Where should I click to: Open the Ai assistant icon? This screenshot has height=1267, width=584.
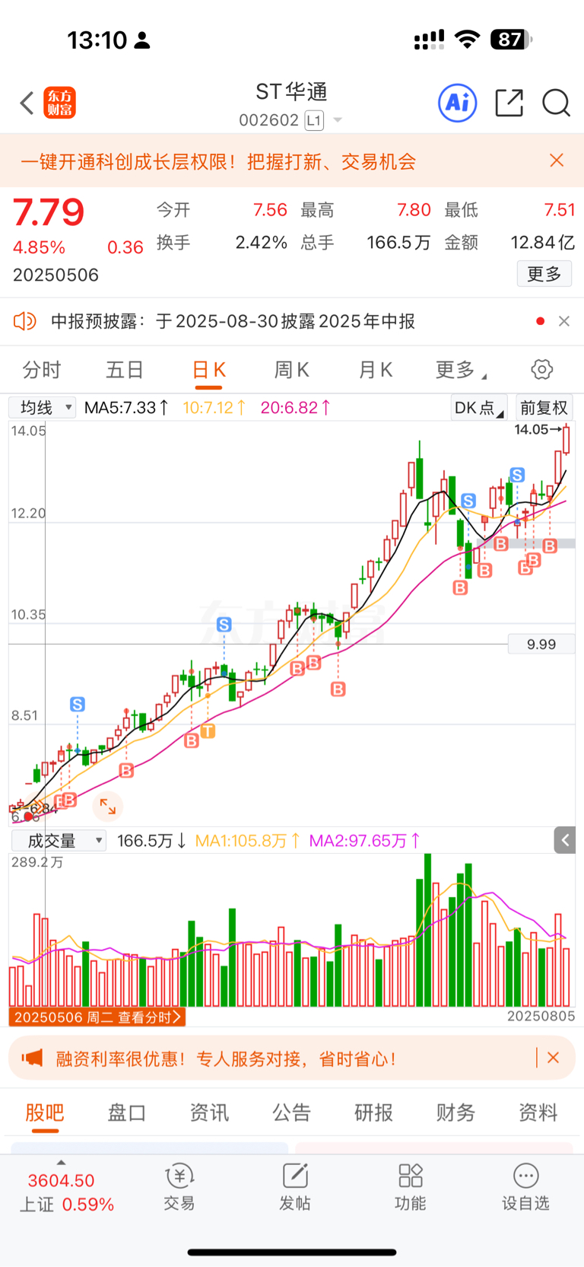pos(458,103)
